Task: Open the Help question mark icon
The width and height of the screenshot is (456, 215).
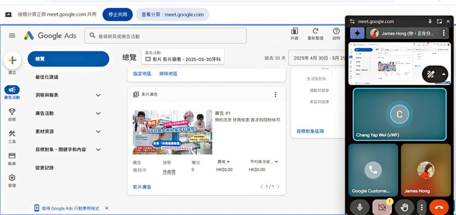Action: click(336, 31)
